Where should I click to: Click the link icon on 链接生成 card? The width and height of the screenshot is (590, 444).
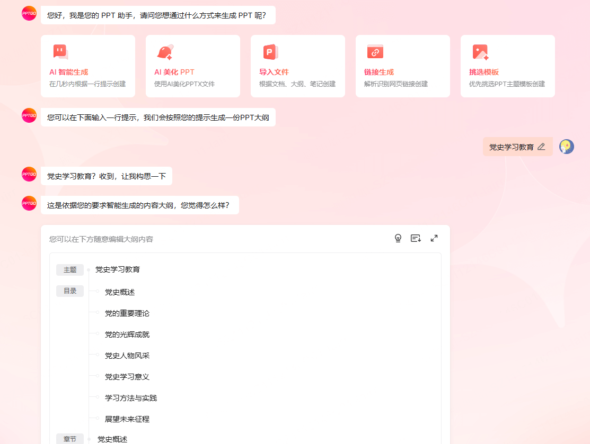pyautogui.click(x=374, y=51)
